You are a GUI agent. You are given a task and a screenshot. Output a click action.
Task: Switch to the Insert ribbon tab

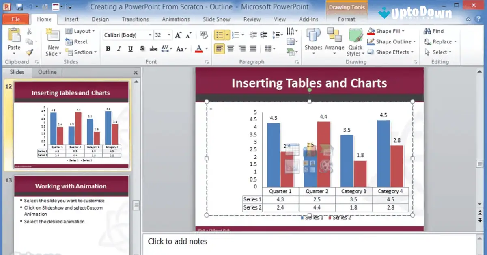71,19
